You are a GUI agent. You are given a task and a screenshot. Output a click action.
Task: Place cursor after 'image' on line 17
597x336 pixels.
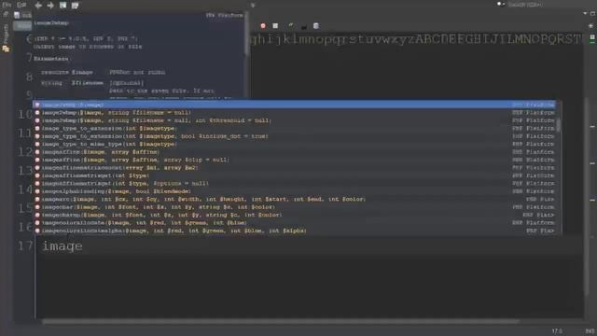83,246
